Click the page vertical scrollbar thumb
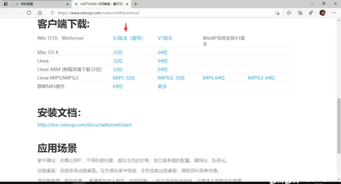341x184 pixels. click(x=339, y=126)
